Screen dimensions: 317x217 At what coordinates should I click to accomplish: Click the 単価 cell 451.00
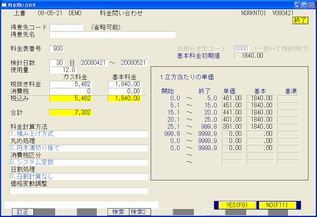(232, 106)
